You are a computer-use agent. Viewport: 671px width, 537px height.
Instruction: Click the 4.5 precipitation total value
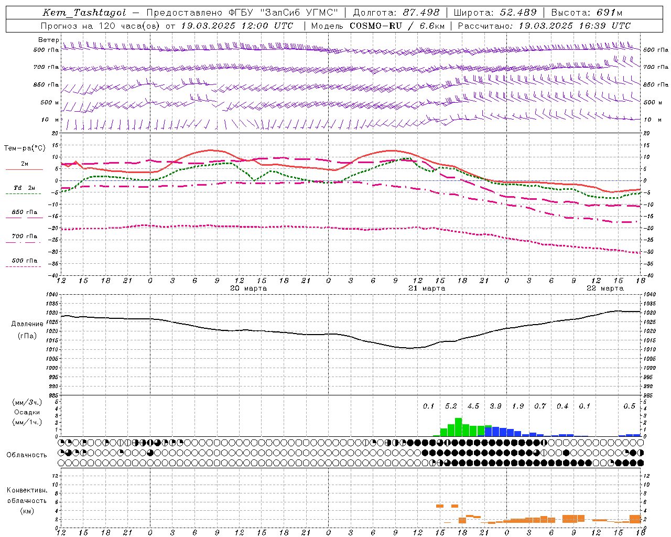(473, 406)
